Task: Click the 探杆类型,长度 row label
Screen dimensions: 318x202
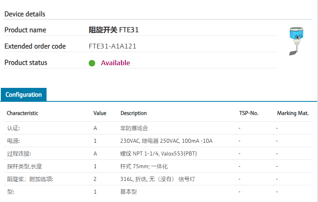Action: (24, 167)
